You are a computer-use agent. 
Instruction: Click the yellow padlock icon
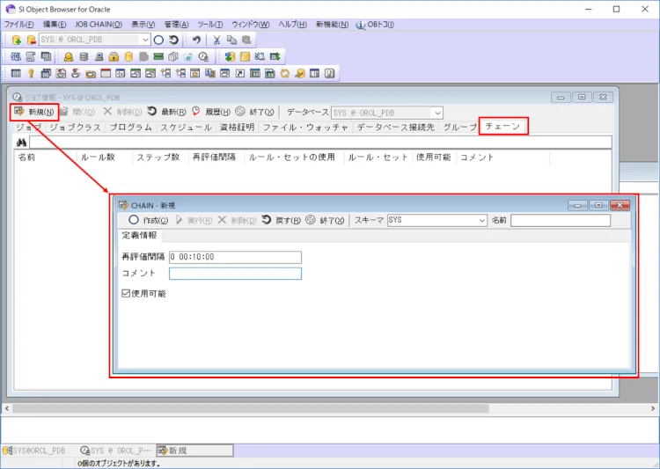(114, 56)
